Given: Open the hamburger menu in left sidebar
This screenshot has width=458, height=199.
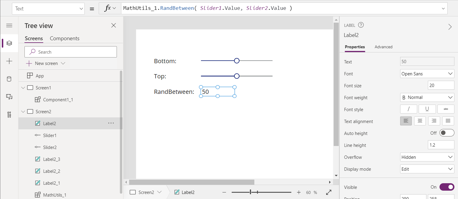Looking at the screenshot, I should click(x=9, y=26).
